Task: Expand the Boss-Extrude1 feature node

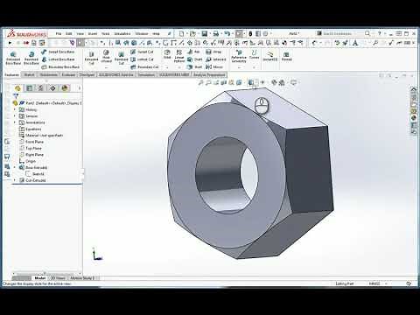Action: click(x=15, y=167)
